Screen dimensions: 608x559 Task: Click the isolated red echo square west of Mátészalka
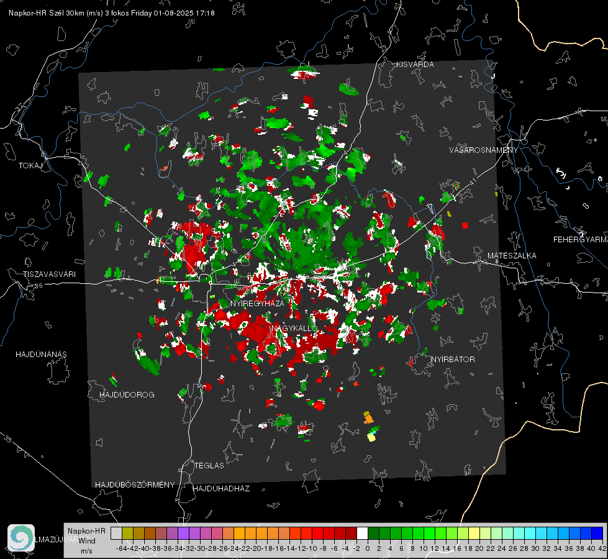pyautogui.click(x=465, y=225)
